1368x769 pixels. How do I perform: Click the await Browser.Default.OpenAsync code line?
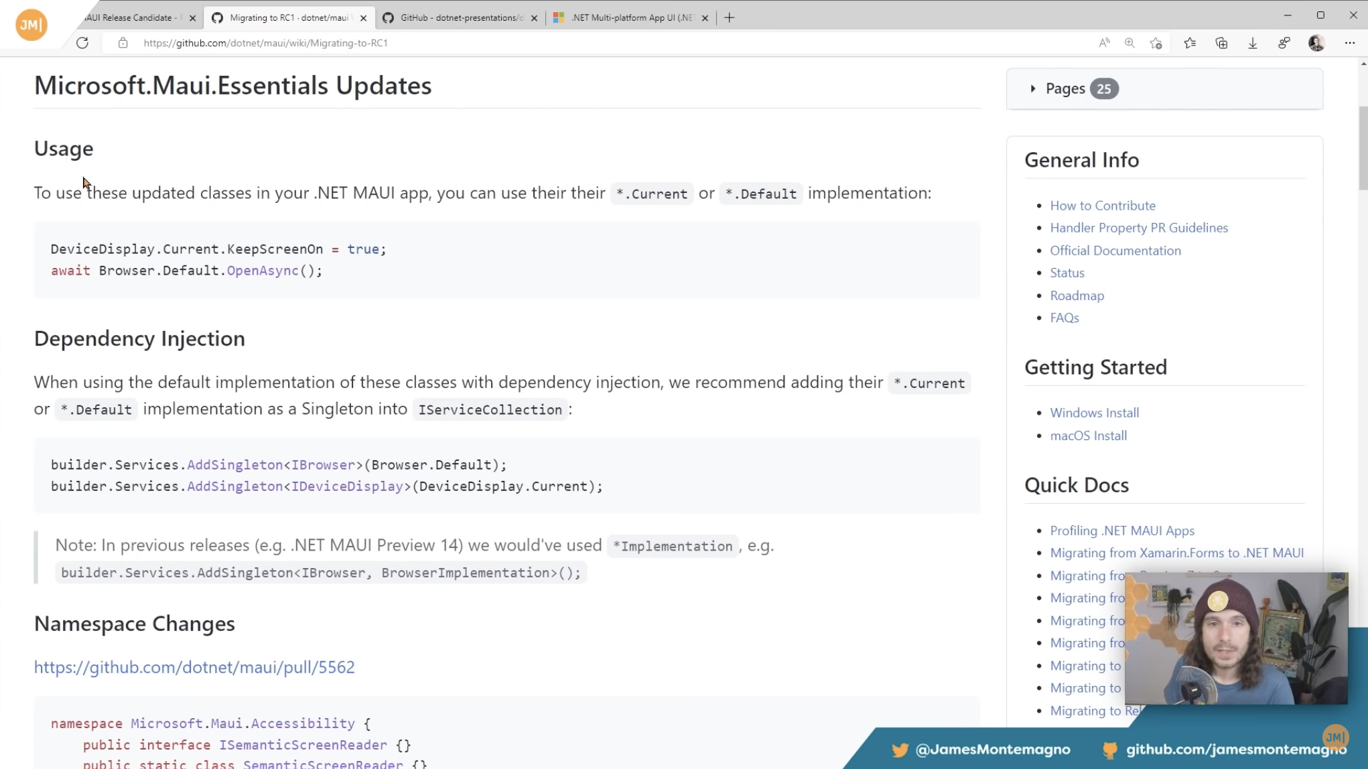[186, 271]
